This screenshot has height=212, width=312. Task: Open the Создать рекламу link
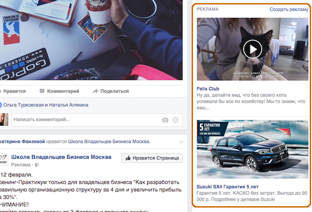tap(289, 9)
